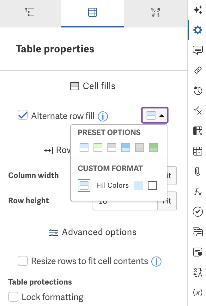
Task: Select the custom format fill preview
Action: 84,185
